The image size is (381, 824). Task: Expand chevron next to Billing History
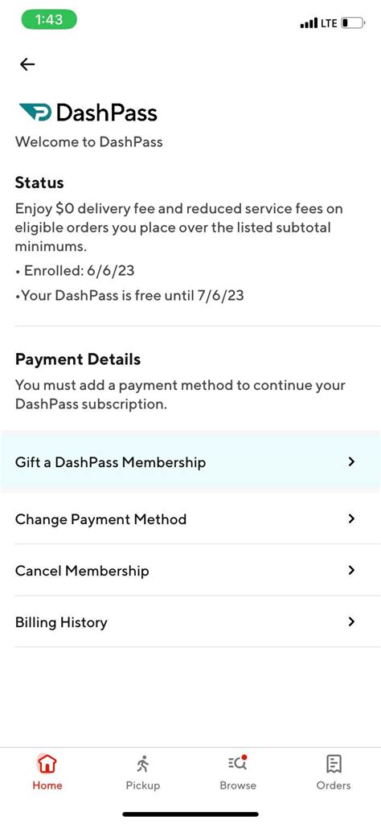coord(351,621)
